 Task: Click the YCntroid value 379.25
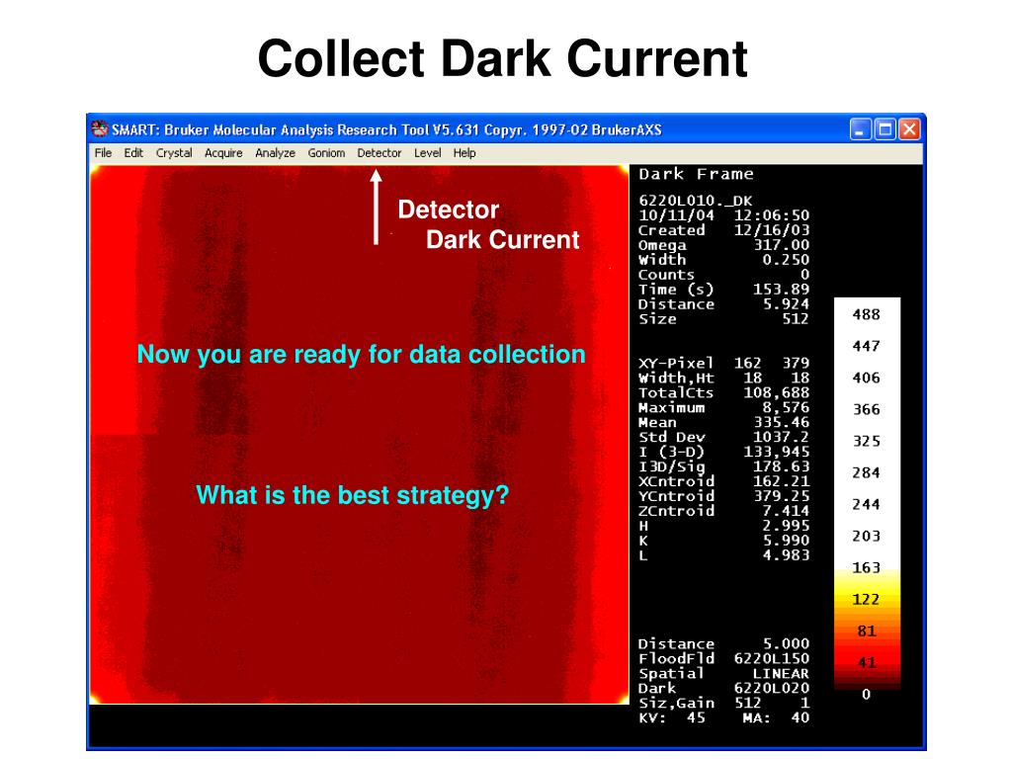[x=782, y=496]
